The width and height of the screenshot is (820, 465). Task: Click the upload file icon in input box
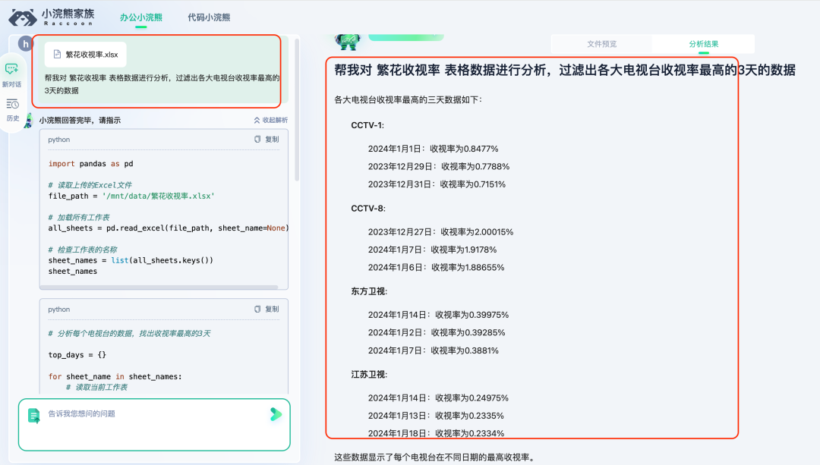point(34,416)
